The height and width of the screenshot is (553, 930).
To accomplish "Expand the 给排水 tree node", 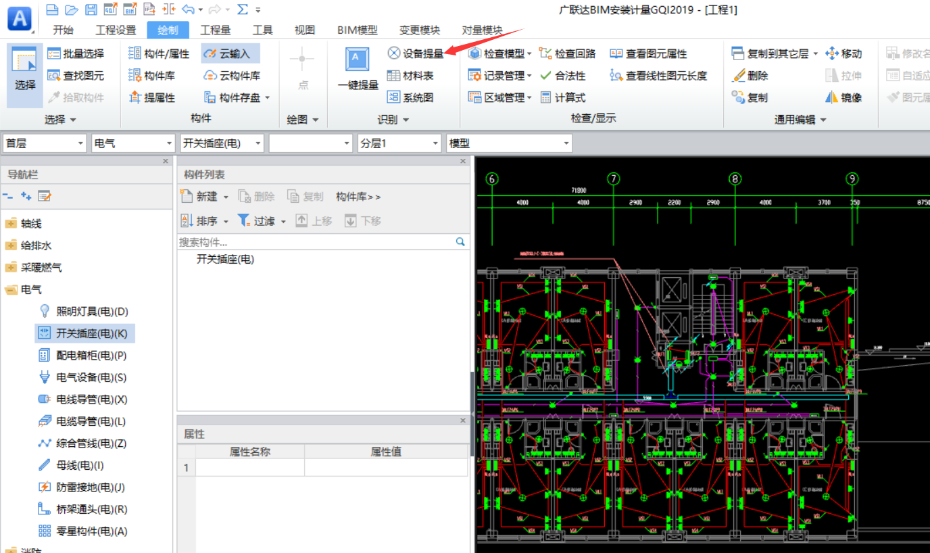I will (x=11, y=245).
